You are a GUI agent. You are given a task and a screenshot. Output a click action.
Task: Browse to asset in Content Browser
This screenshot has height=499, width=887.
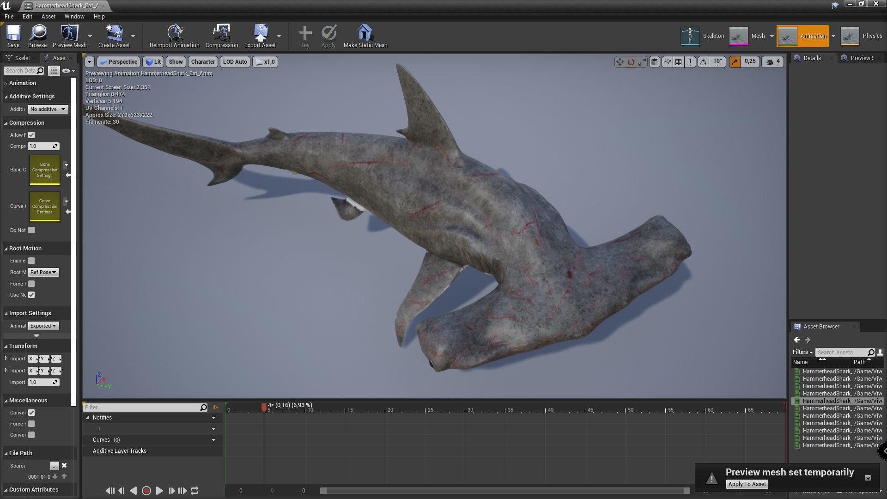37,36
